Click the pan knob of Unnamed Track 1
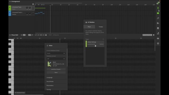 (30, 13)
